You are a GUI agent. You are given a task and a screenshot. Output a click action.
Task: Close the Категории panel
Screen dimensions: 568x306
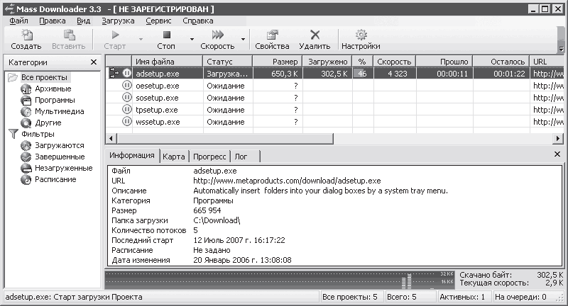[94, 62]
